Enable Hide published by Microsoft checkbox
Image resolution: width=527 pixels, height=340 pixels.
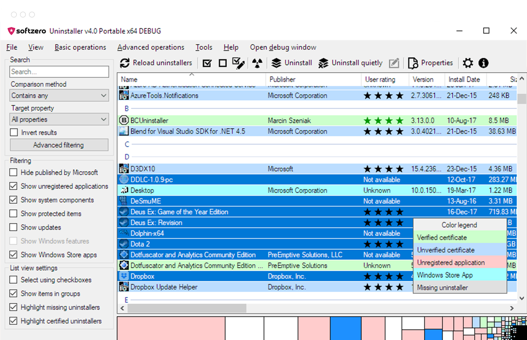(14, 172)
